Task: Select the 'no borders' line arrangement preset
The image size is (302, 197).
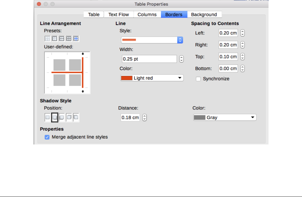Action: click(47, 39)
